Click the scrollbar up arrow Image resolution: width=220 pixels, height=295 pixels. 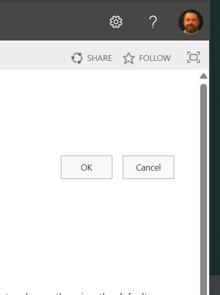point(203,76)
